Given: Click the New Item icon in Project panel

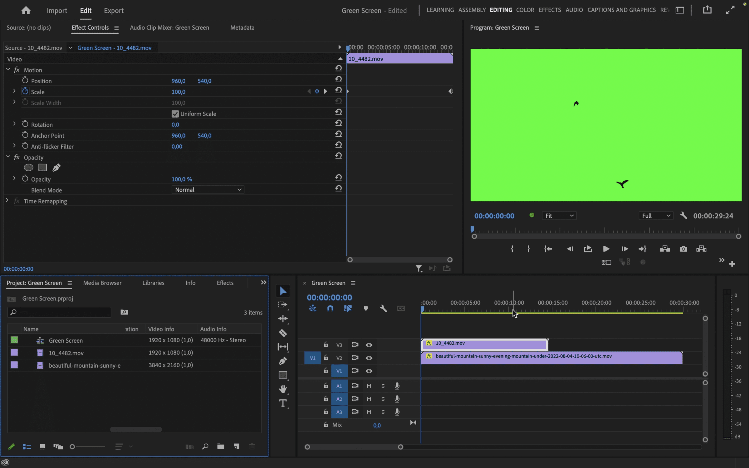Looking at the screenshot, I should (x=237, y=446).
